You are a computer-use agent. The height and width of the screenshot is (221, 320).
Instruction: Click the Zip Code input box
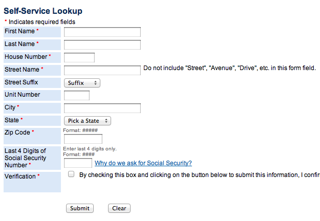click(82, 139)
